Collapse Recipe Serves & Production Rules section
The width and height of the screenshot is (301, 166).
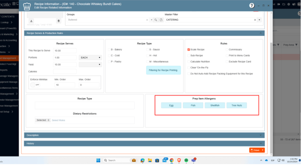click(x=260, y=33)
